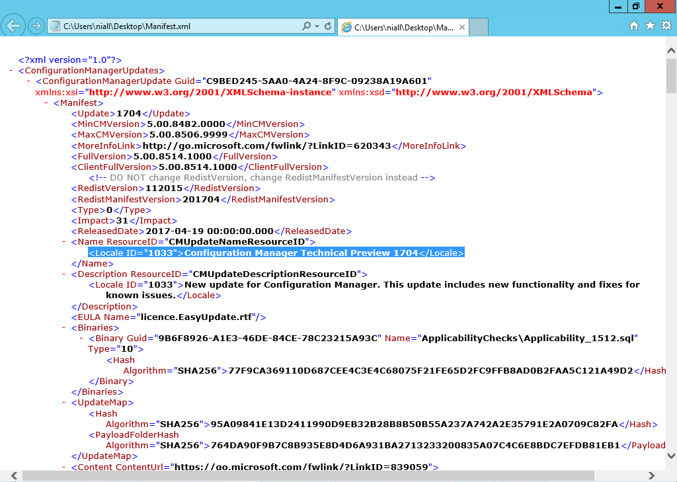
Task: Minimize the Internet Explorer window
Action: click(x=618, y=7)
